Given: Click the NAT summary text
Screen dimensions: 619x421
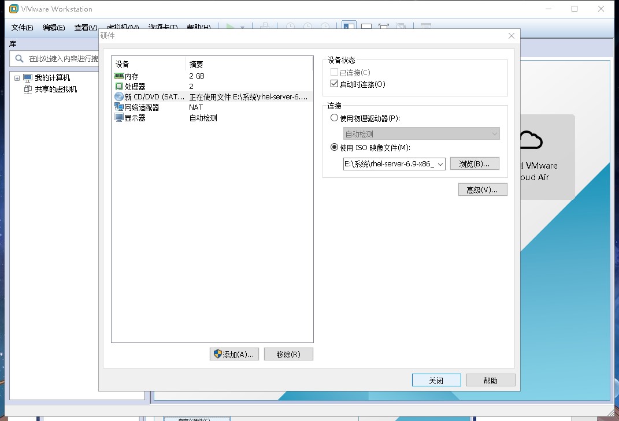Looking at the screenshot, I should pyautogui.click(x=196, y=107).
